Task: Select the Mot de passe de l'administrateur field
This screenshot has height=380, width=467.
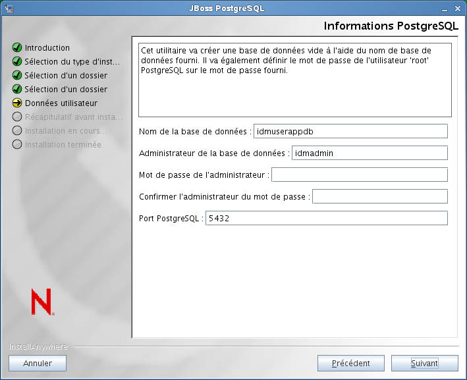Action: tap(360, 175)
